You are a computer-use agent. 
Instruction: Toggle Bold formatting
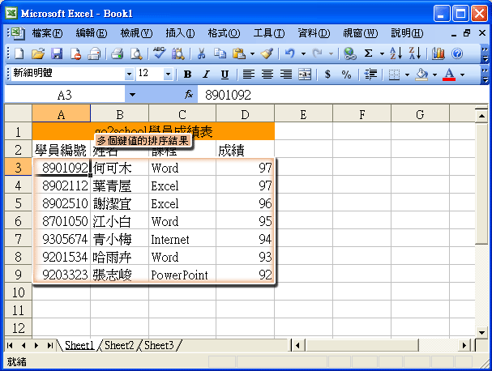(187, 75)
